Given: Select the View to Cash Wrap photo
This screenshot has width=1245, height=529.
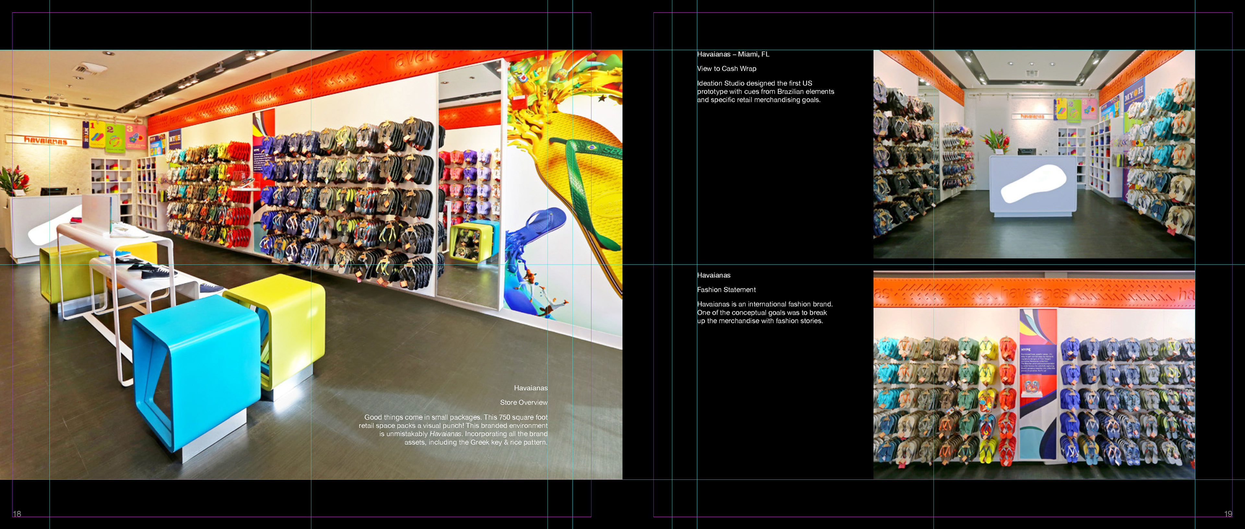Looking at the screenshot, I should pos(1034,154).
